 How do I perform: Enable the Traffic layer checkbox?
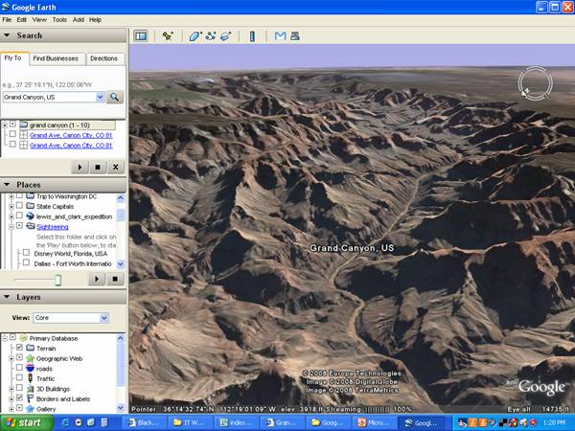click(x=19, y=378)
